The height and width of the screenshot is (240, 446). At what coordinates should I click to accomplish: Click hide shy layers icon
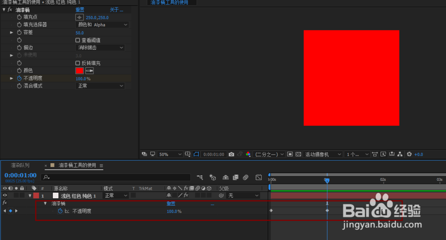226,177
